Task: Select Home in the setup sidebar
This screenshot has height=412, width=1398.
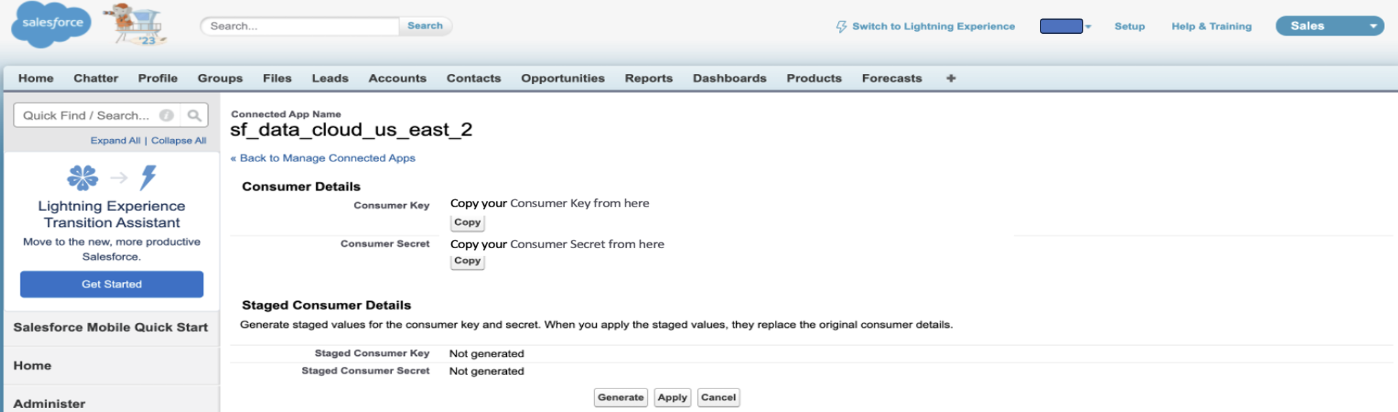Action: tap(33, 365)
